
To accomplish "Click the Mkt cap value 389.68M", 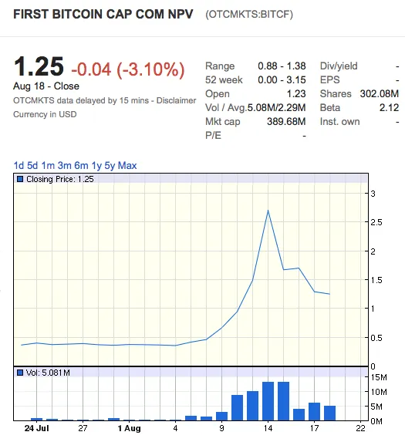I will point(286,122).
